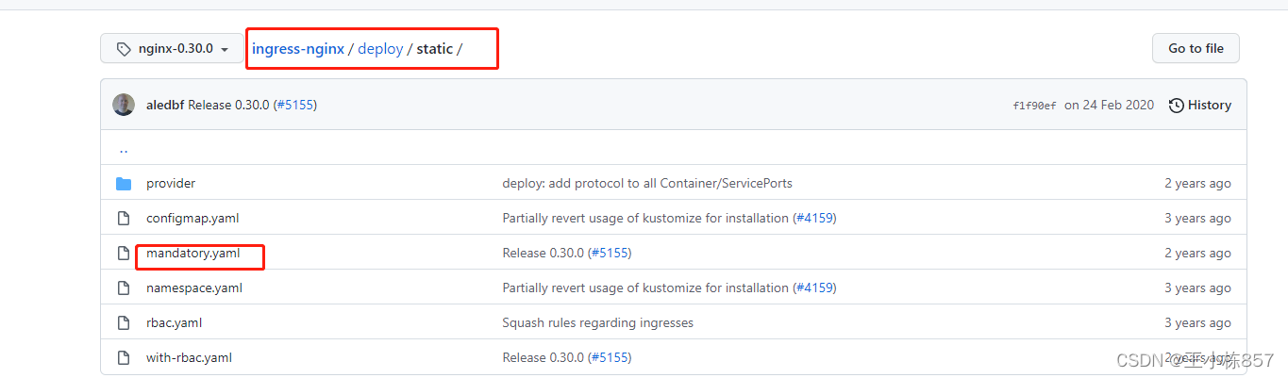Click the file icon beside mandatory.yaml
This screenshot has height=378, width=1288.
[x=123, y=253]
